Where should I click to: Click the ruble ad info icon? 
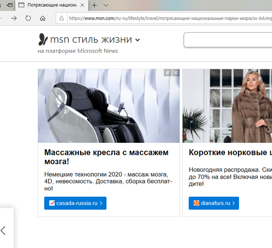[x=167, y=73]
